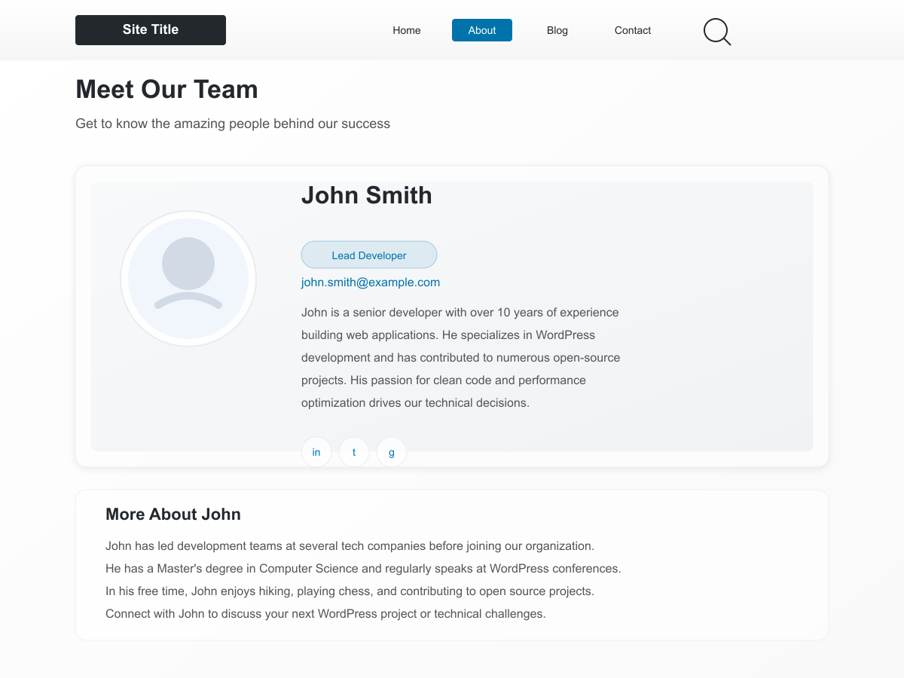Click the bio line starting 'John is a senior developer'
The width and height of the screenshot is (904, 678).
[460, 313]
